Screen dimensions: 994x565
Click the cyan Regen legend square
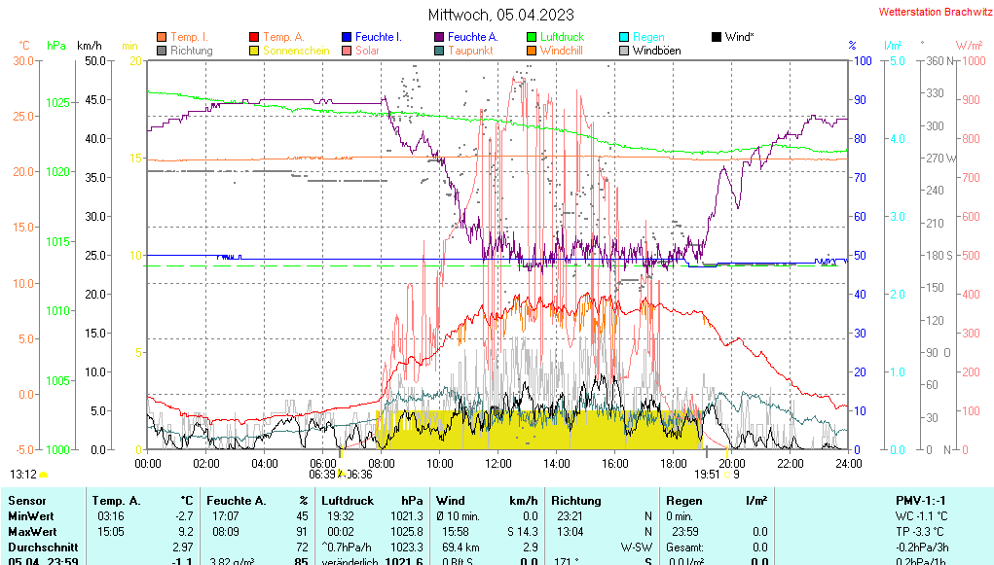tap(624, 37)
